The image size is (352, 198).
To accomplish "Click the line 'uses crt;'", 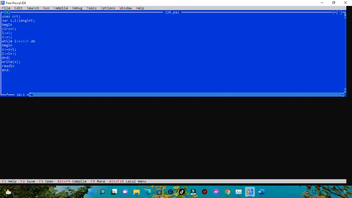I will tap(11, 16).
